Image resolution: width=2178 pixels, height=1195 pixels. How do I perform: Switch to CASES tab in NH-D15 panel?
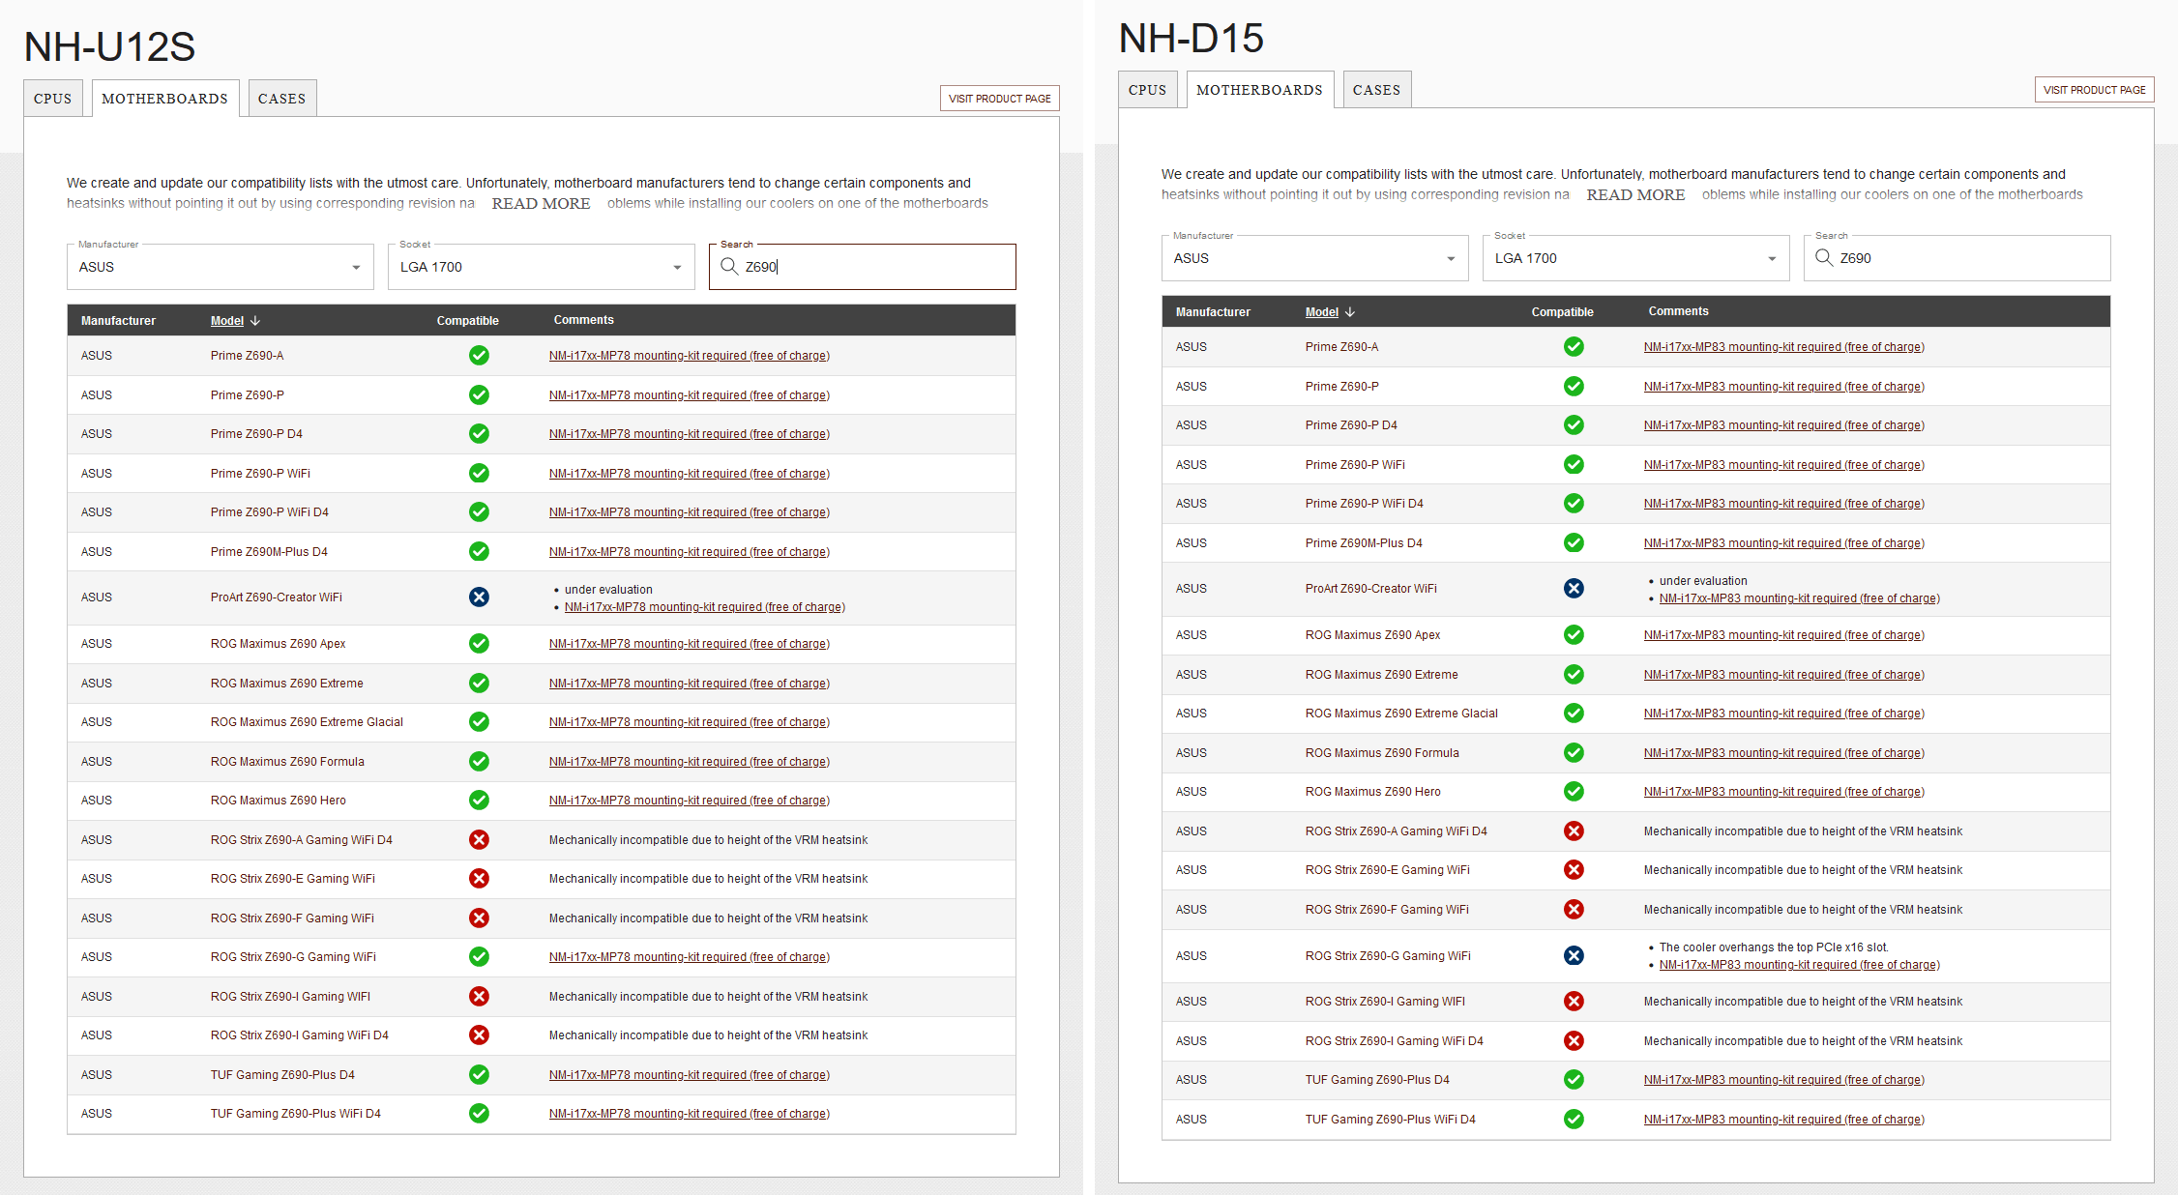tap(1377, 90)
